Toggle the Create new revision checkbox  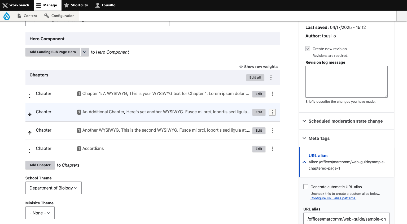(308, 49)
